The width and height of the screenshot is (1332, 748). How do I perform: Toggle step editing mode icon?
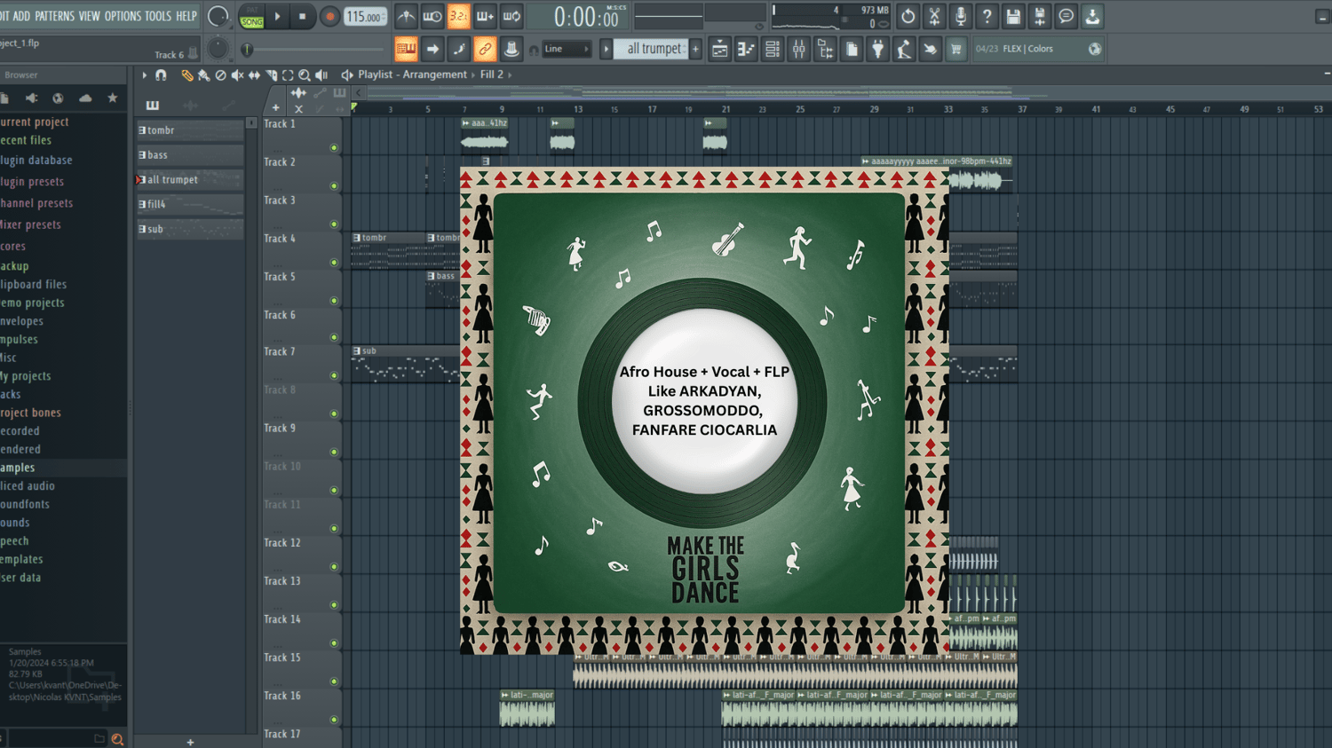[x=459, y=49]
